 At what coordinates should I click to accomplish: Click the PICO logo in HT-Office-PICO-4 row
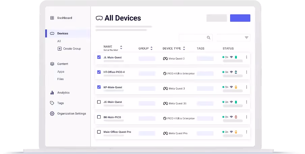click(165, 74)
